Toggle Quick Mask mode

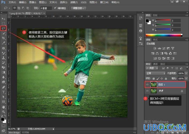[x=3, y=126]
